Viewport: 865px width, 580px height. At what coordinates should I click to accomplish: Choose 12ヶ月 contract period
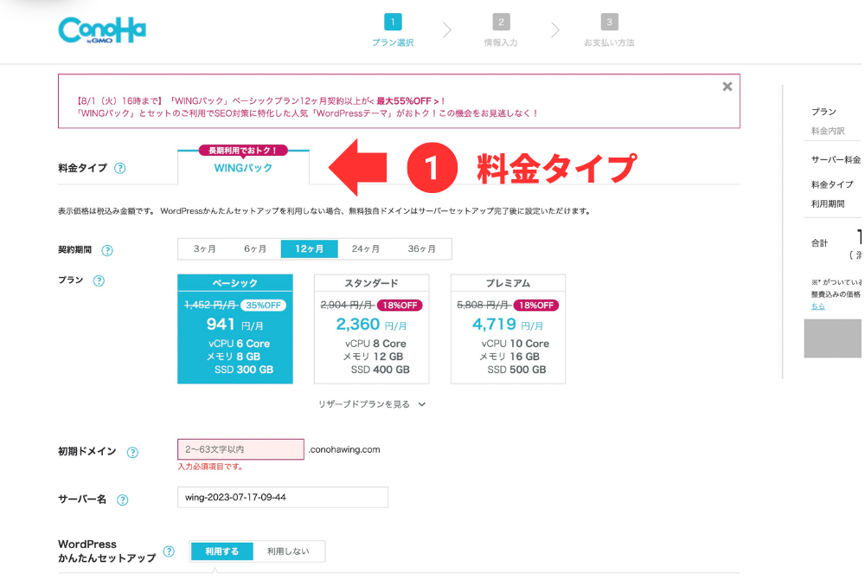[310, 249]
